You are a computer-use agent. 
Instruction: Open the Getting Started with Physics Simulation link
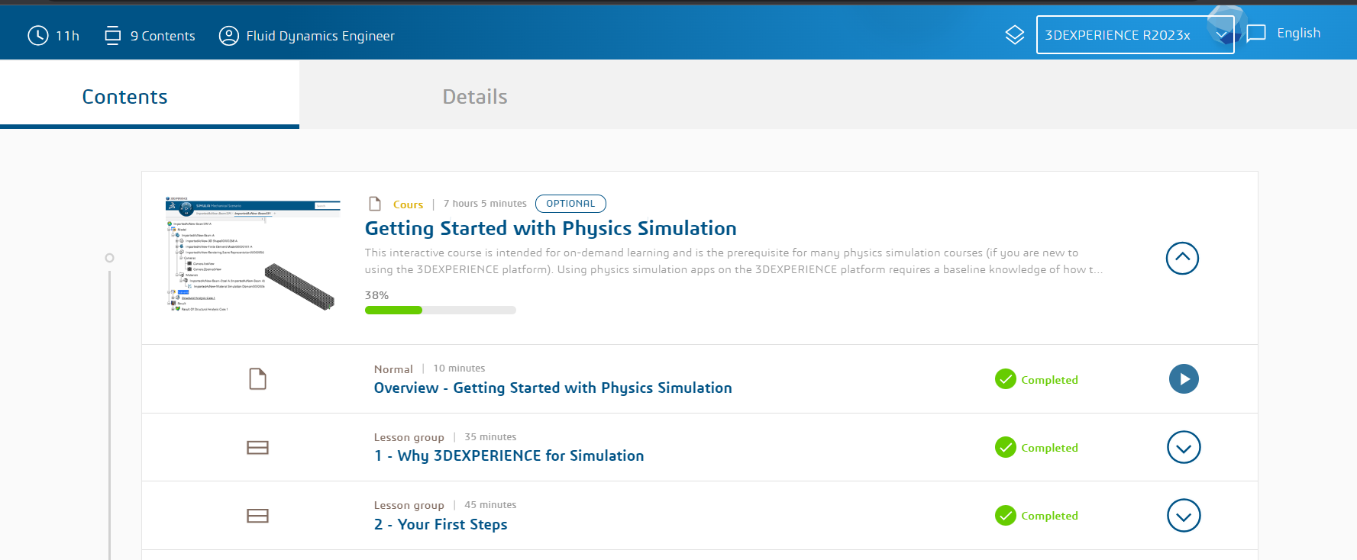tap(551, 228)
